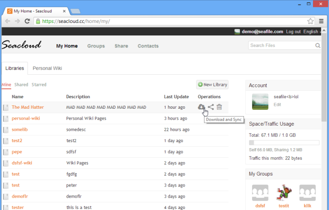329x210 pixels.
Task: Click the green SSL padlock icon
Action: click(x=38, y=21)
